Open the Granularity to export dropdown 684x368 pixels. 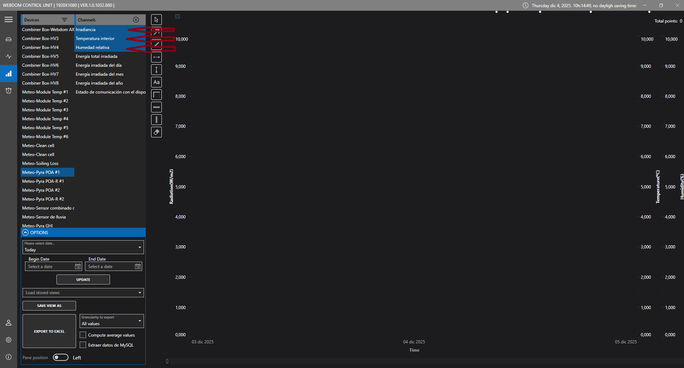112,321
